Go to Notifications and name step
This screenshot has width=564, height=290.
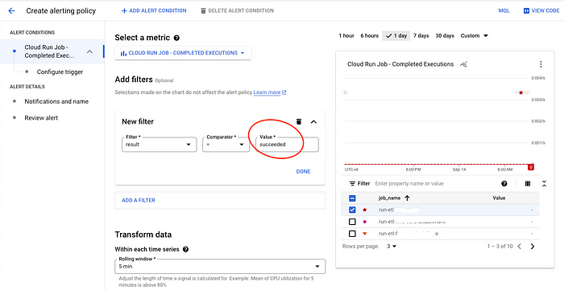point(56,101)
